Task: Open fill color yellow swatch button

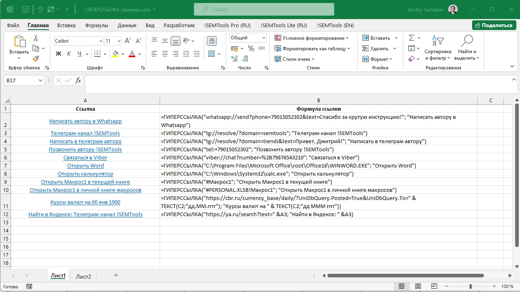Action: tap(115, 54)
